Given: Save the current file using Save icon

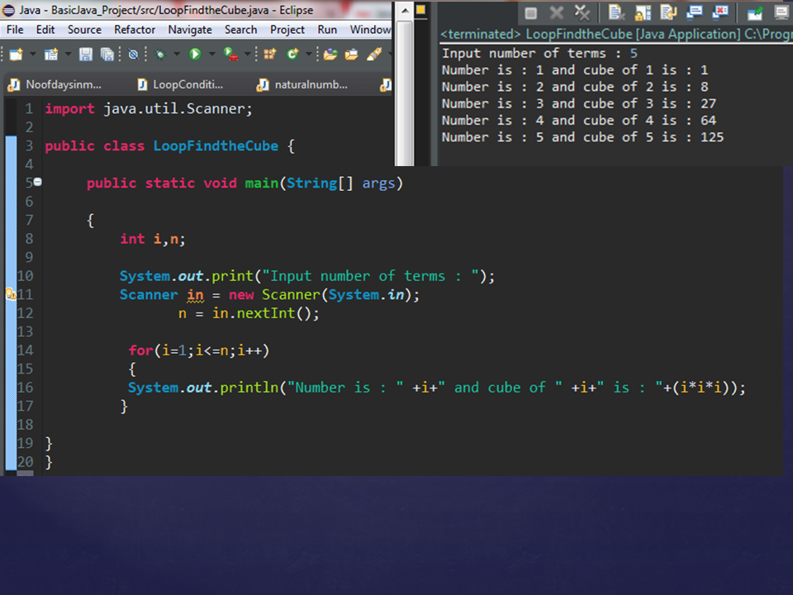Looking at the screenshot, I should pyautogui.click(x=86, y=54).
